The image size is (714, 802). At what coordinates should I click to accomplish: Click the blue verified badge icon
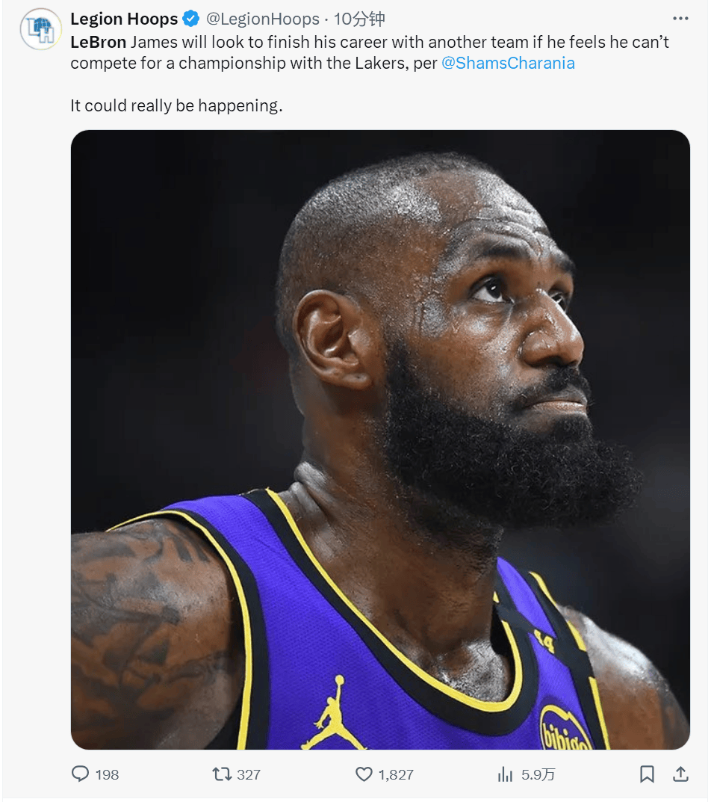(x=191, y=19)
